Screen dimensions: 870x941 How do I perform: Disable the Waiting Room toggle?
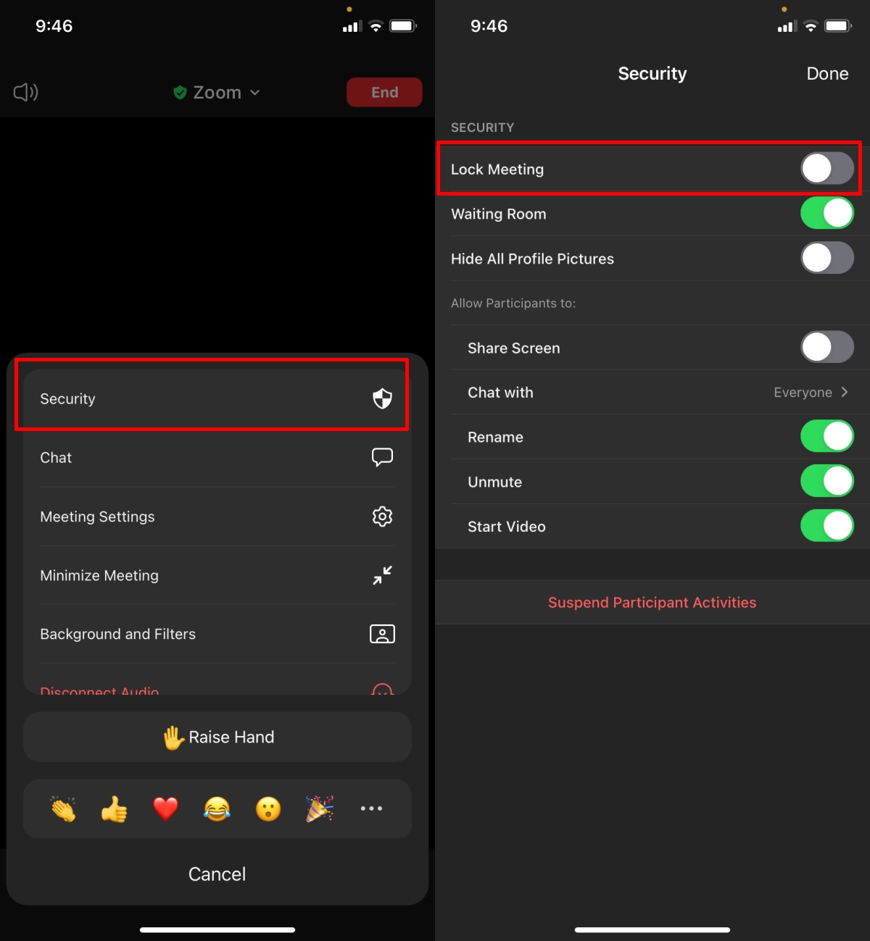click(827, 214)
